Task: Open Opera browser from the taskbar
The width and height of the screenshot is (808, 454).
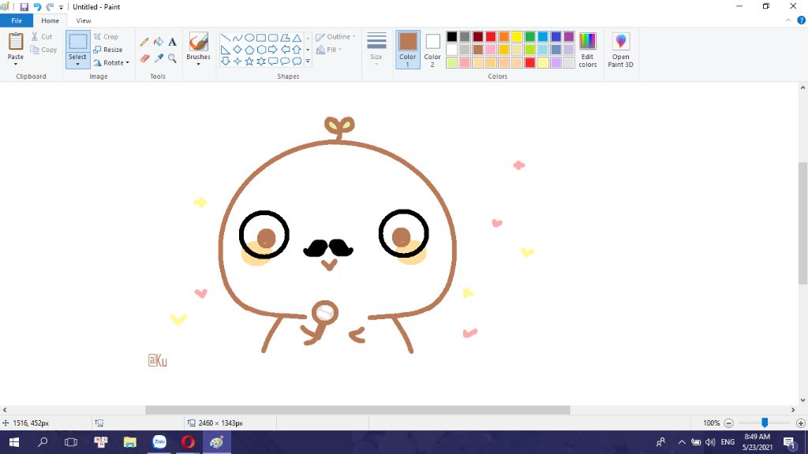Action: 188,442
